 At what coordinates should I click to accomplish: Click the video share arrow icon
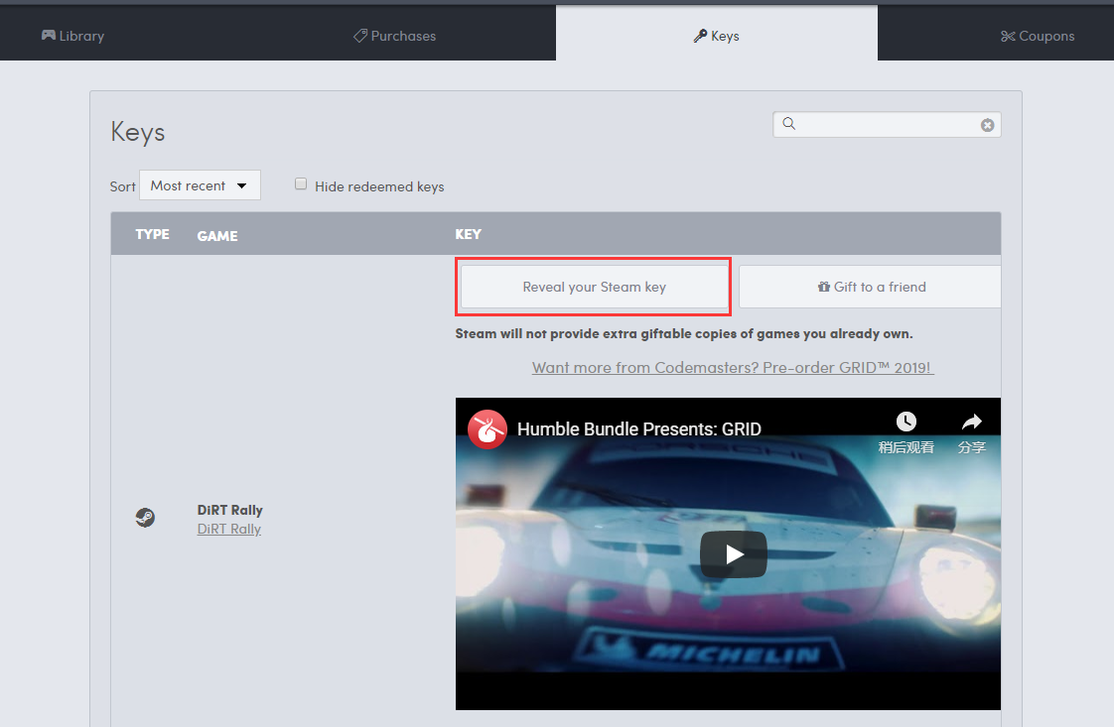coord(971,422)
